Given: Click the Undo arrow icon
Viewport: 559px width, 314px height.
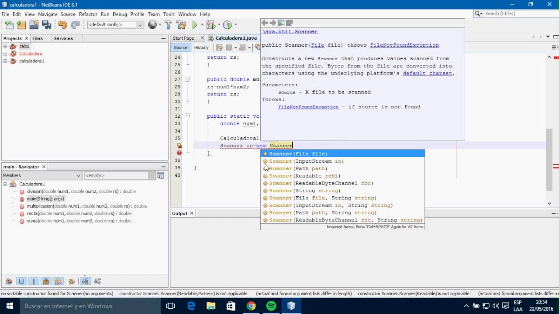Looking at the screenshot, I should (x=63, y=25).
